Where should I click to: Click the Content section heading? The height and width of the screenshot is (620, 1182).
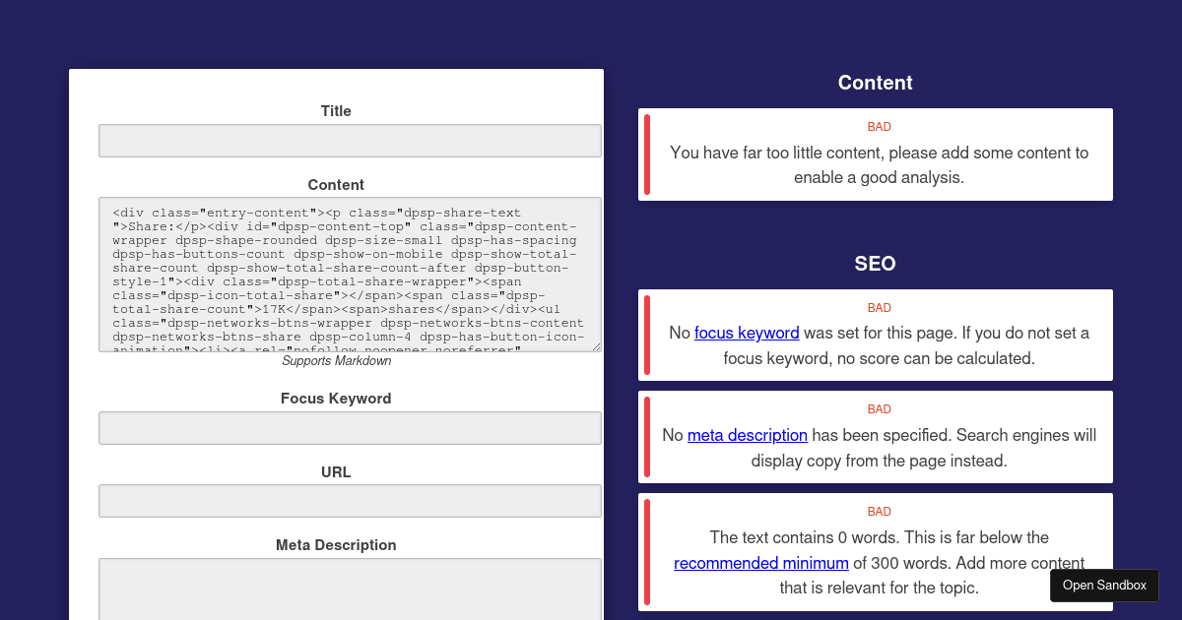coord(875,83)
